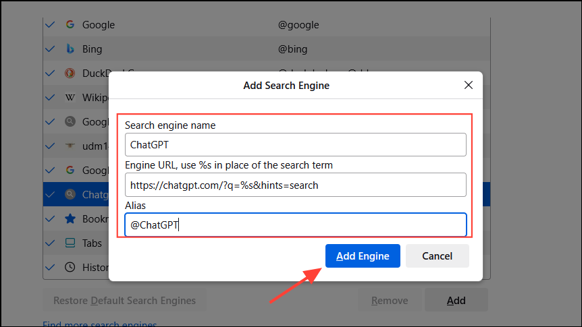Click the Add button below the list

tap(456, 301)
